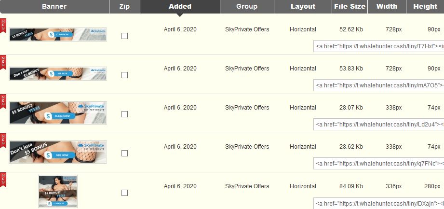Sort by Height column header
The image size is (444, 209).
coord(425,7)
